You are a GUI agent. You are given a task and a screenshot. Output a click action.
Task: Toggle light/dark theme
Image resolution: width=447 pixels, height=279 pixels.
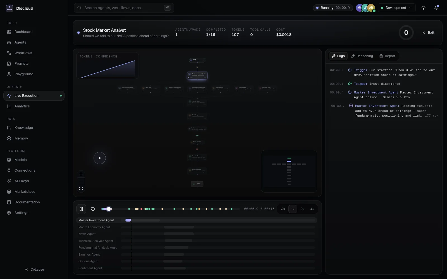coord(424,8)
